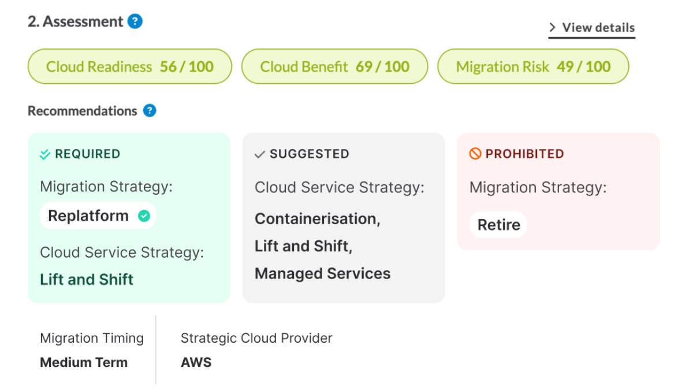Image resolution: width=693 pixels, height=390 pixels.
Task: Select the Migration Risk 49/100 pill
Action: (x=534, y=66)
